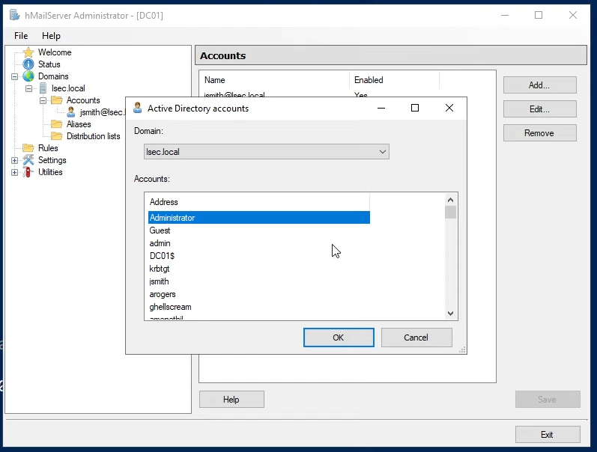Close the Active Directory accounts dialog
The image size is (597, 452).
pos(449,108)
